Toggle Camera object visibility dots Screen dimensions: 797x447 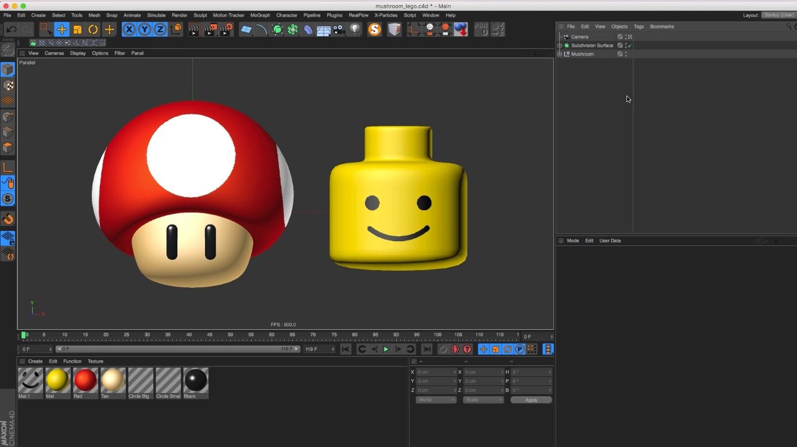tap(626, 37)
